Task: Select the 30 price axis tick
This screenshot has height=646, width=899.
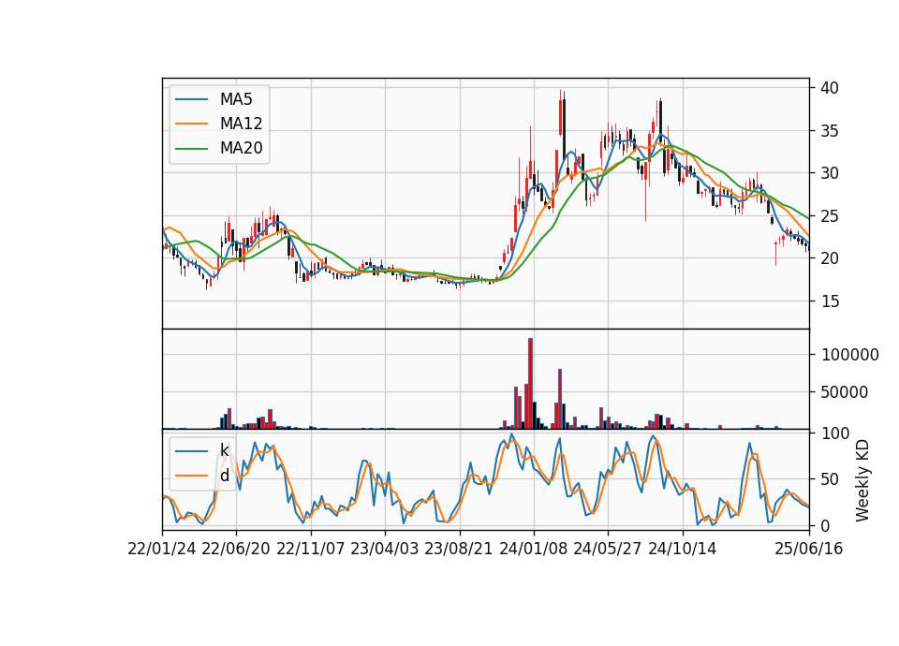Action: pyautogui.click(x=830, y=173)
